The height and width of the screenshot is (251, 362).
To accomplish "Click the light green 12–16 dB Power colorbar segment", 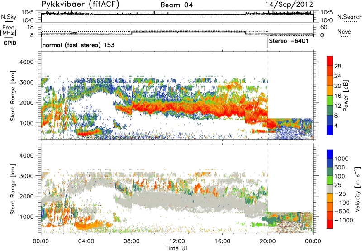I will coord(330,100).
